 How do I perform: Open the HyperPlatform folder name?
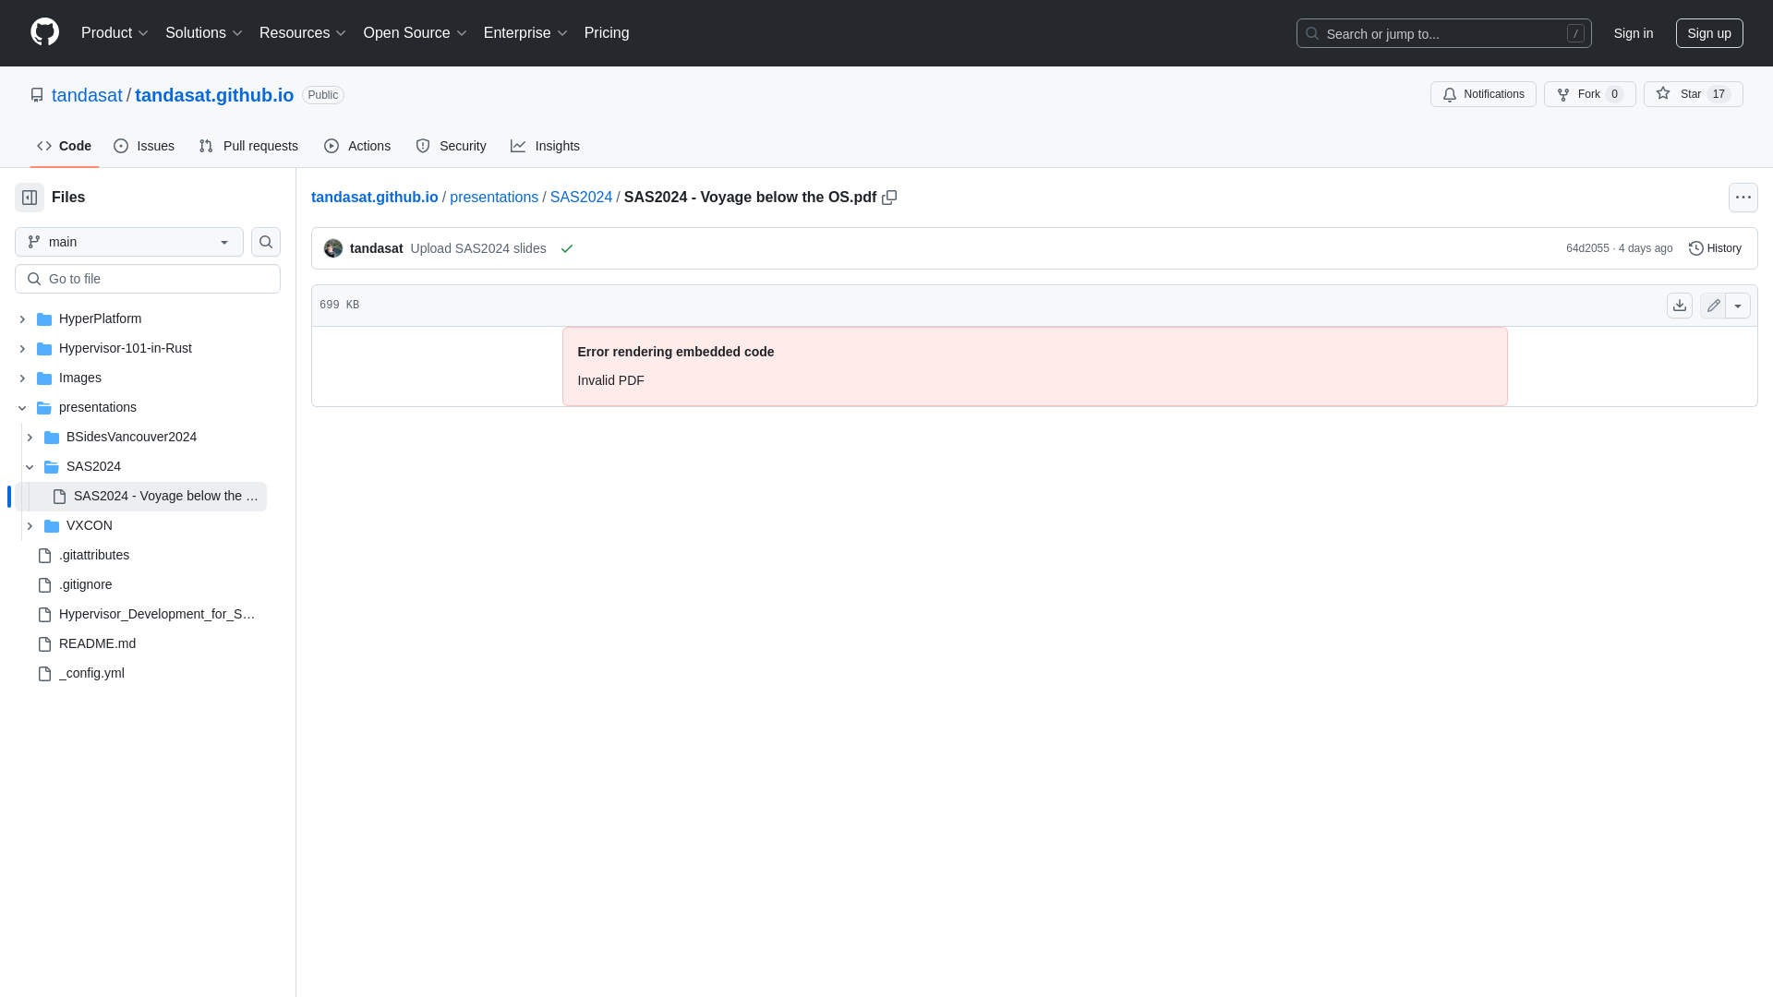tap(100, 319)
